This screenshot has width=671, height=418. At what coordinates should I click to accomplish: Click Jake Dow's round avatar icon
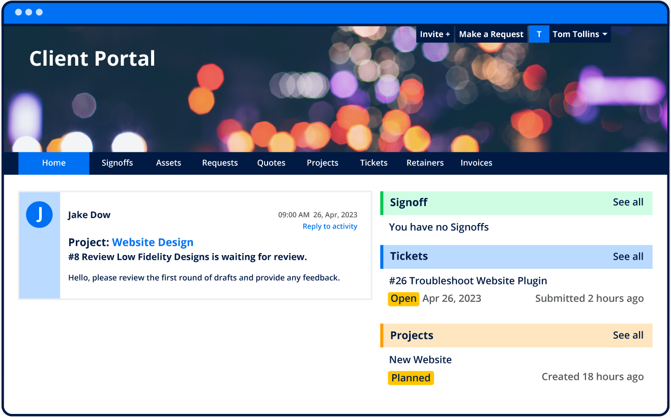pos(39,214)
